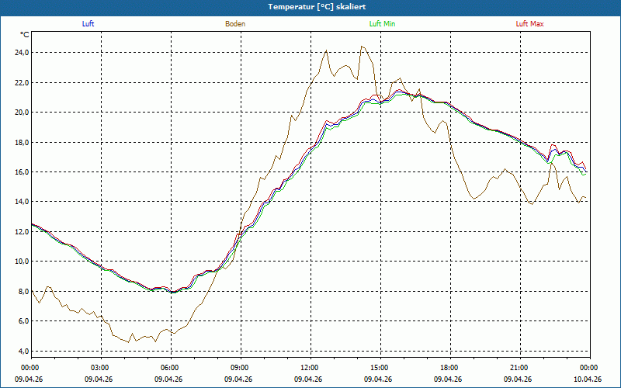
Task: Click the chart title Temperatur [°C] skaliert
Action: click(x=317, y=7)
